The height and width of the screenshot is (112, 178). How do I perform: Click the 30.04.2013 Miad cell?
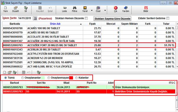pyautogui.click(x=66, y=87)
